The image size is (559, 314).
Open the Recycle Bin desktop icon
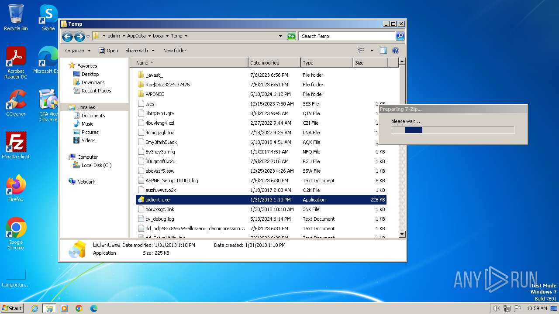tap(16, 17)
